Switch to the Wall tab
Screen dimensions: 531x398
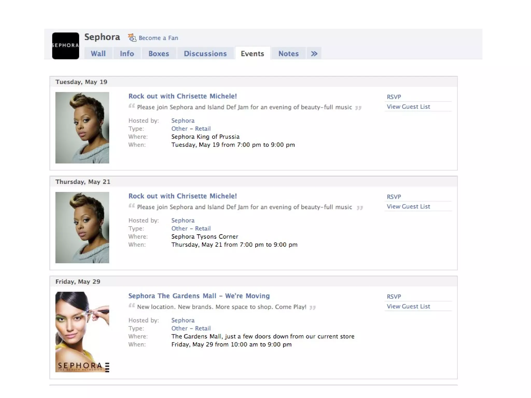(98, 54)
